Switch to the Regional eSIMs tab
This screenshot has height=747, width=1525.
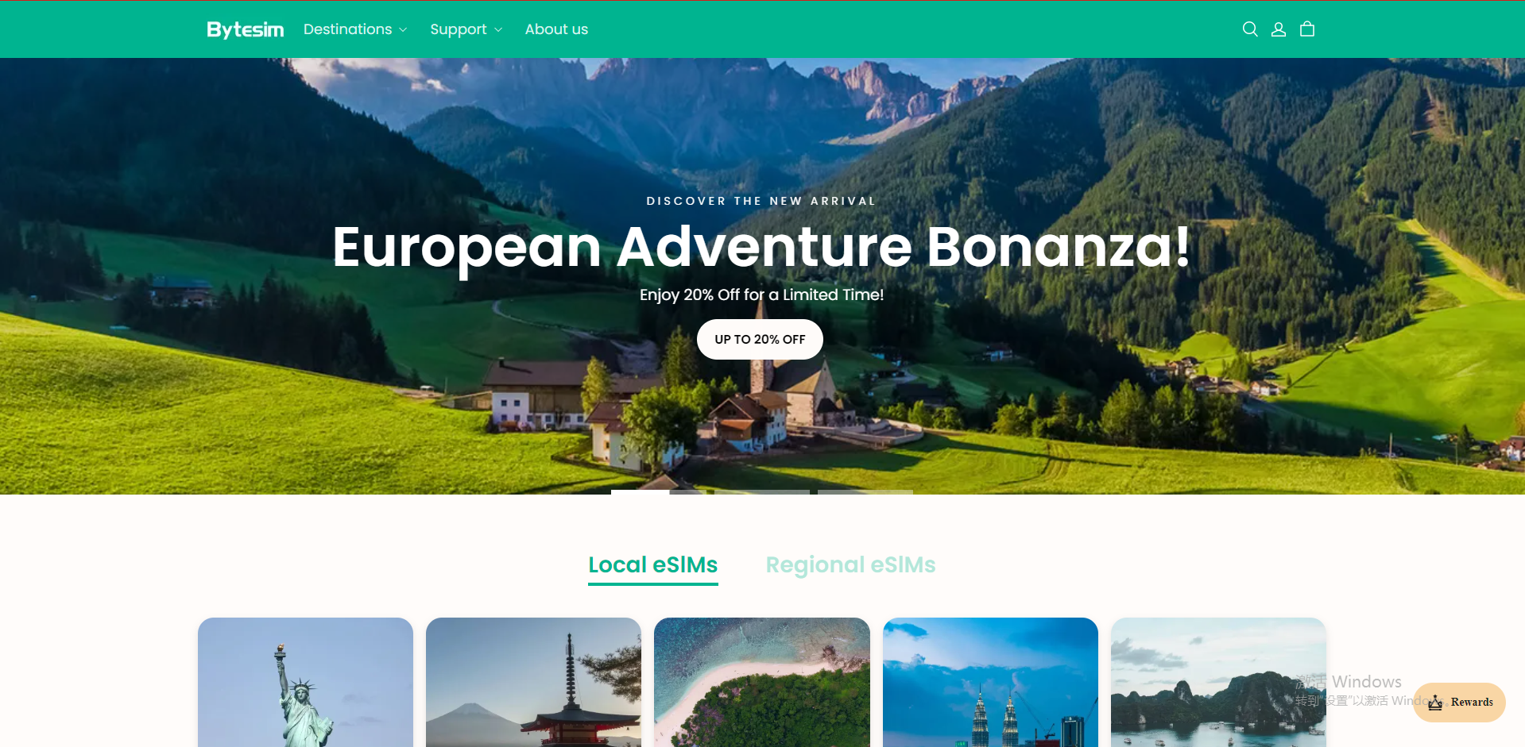[x=850, y=564]
